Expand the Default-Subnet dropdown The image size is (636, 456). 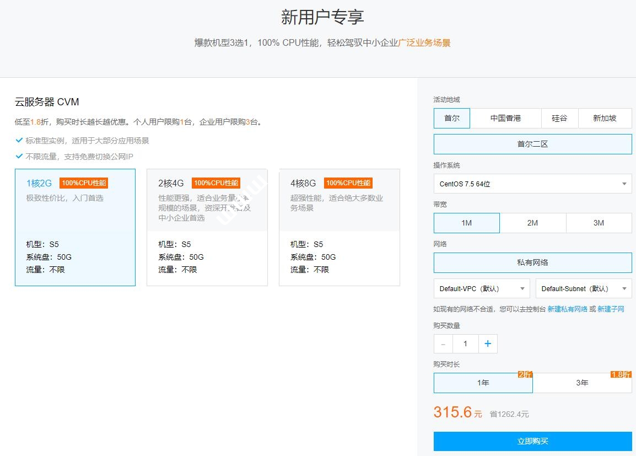(x=584, y=288)
